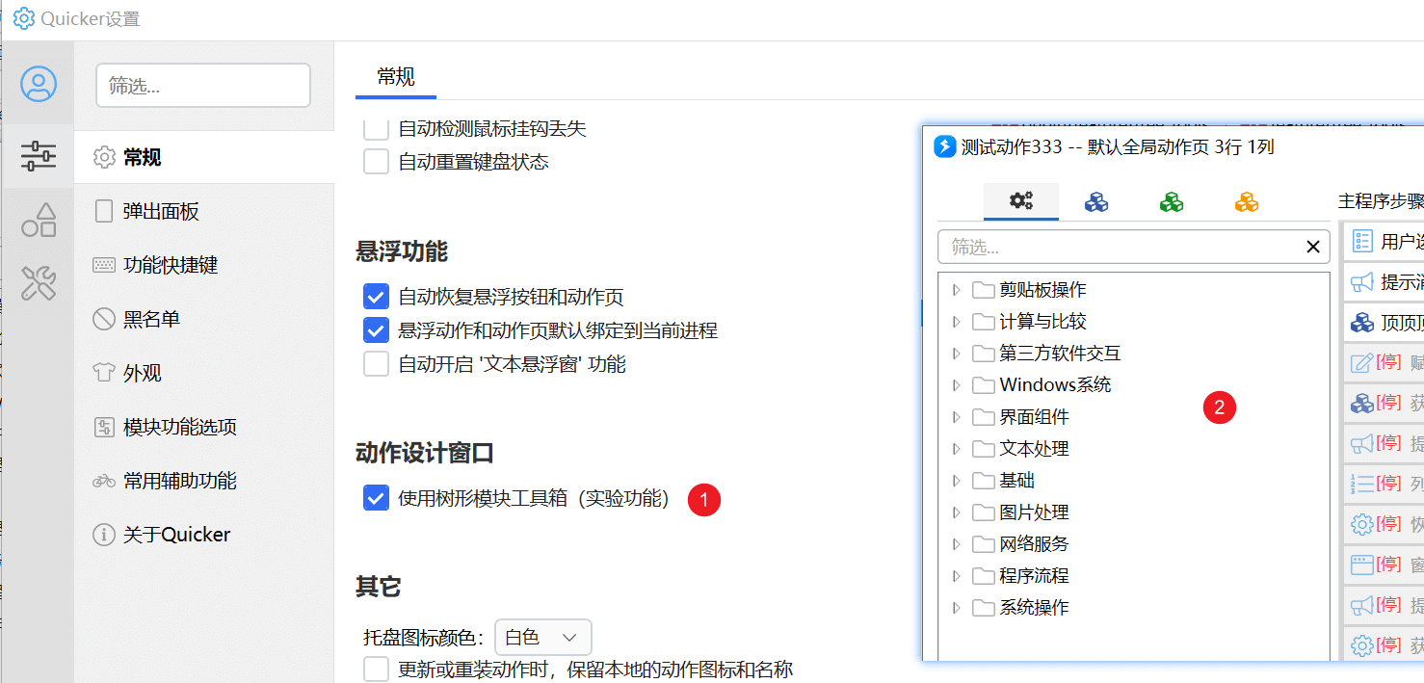This screenshot has width=1424, height=683.
Task: Open the 弹出面板 settings page
Action: pyautogui.click(x=204, y=211)
